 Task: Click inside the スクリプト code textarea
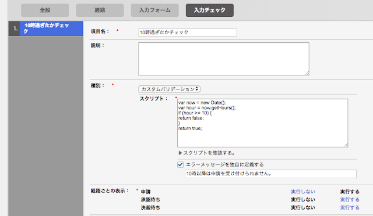tap(262, 123)
